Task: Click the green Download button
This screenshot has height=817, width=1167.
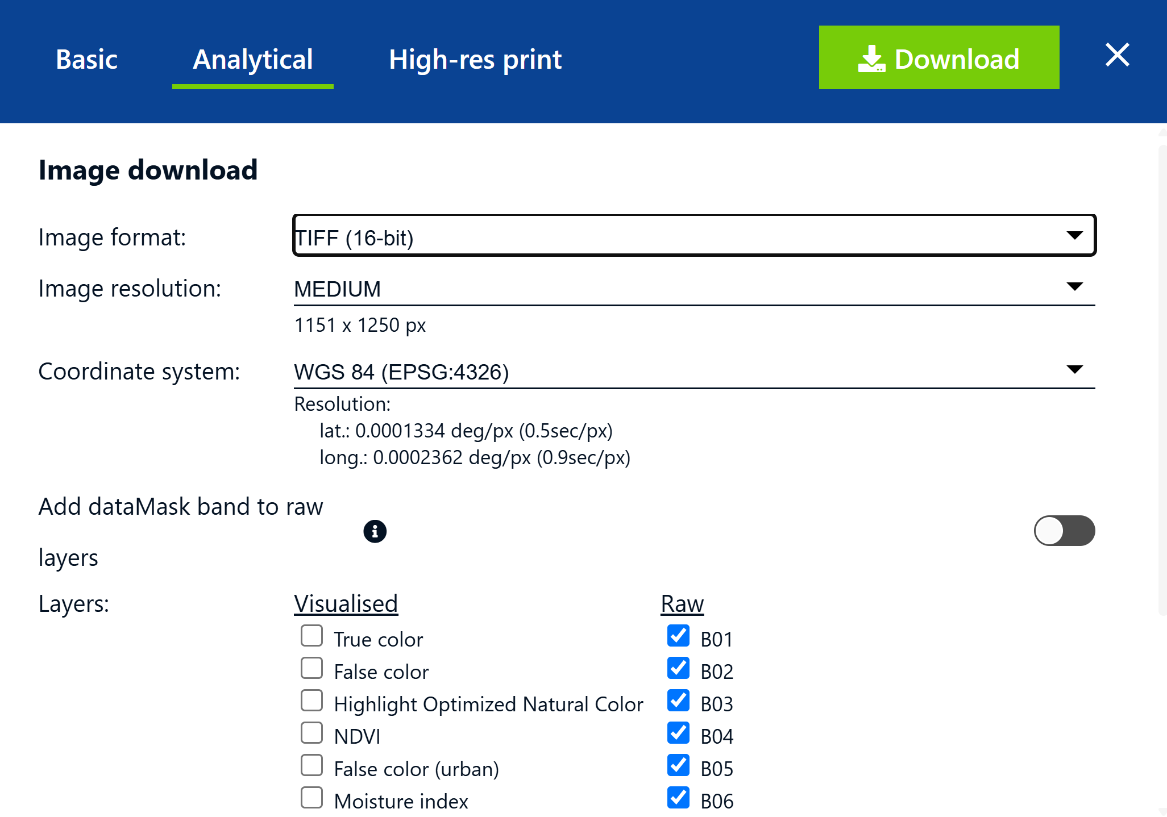Action: click(x=938, y=57)
